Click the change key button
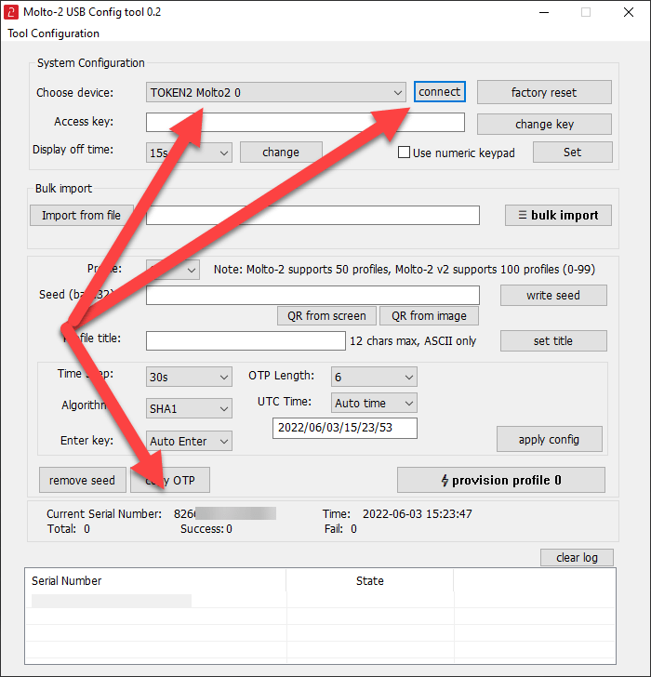The width and height of the screenshot is (651, 677). coord(544,125)
